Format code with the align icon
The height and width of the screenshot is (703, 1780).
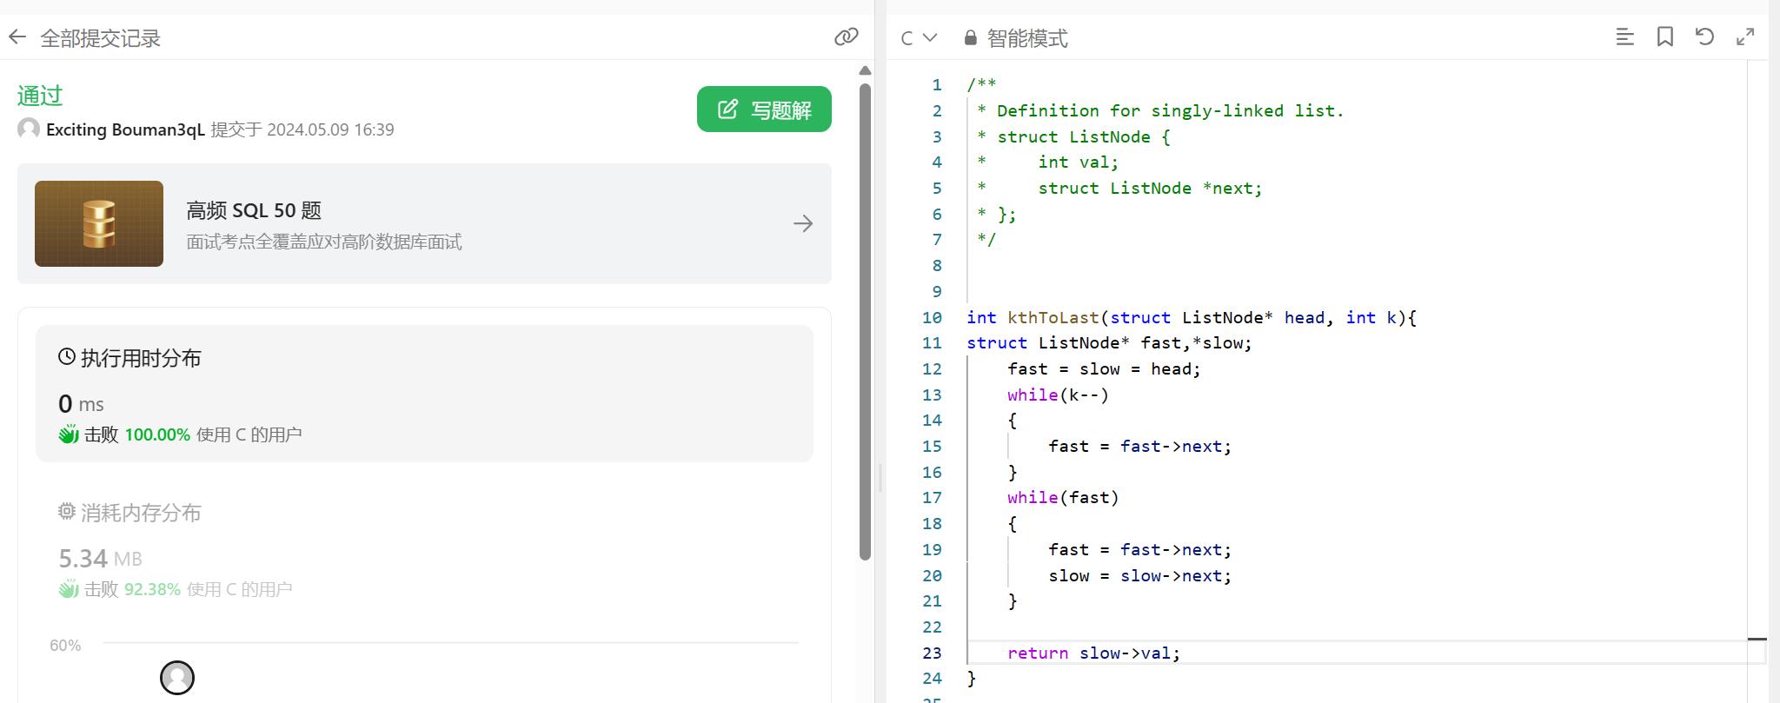[x=1624, y=36]
